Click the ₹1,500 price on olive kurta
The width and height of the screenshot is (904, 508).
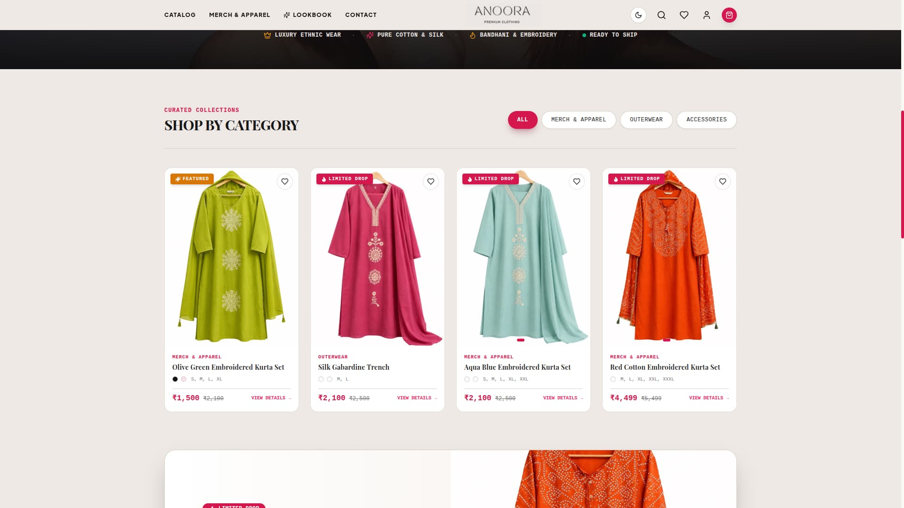click(x=186, y=398)
